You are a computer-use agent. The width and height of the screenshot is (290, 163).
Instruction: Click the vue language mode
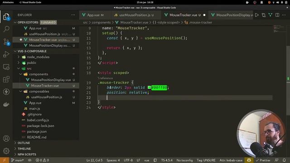click(147, 160)
